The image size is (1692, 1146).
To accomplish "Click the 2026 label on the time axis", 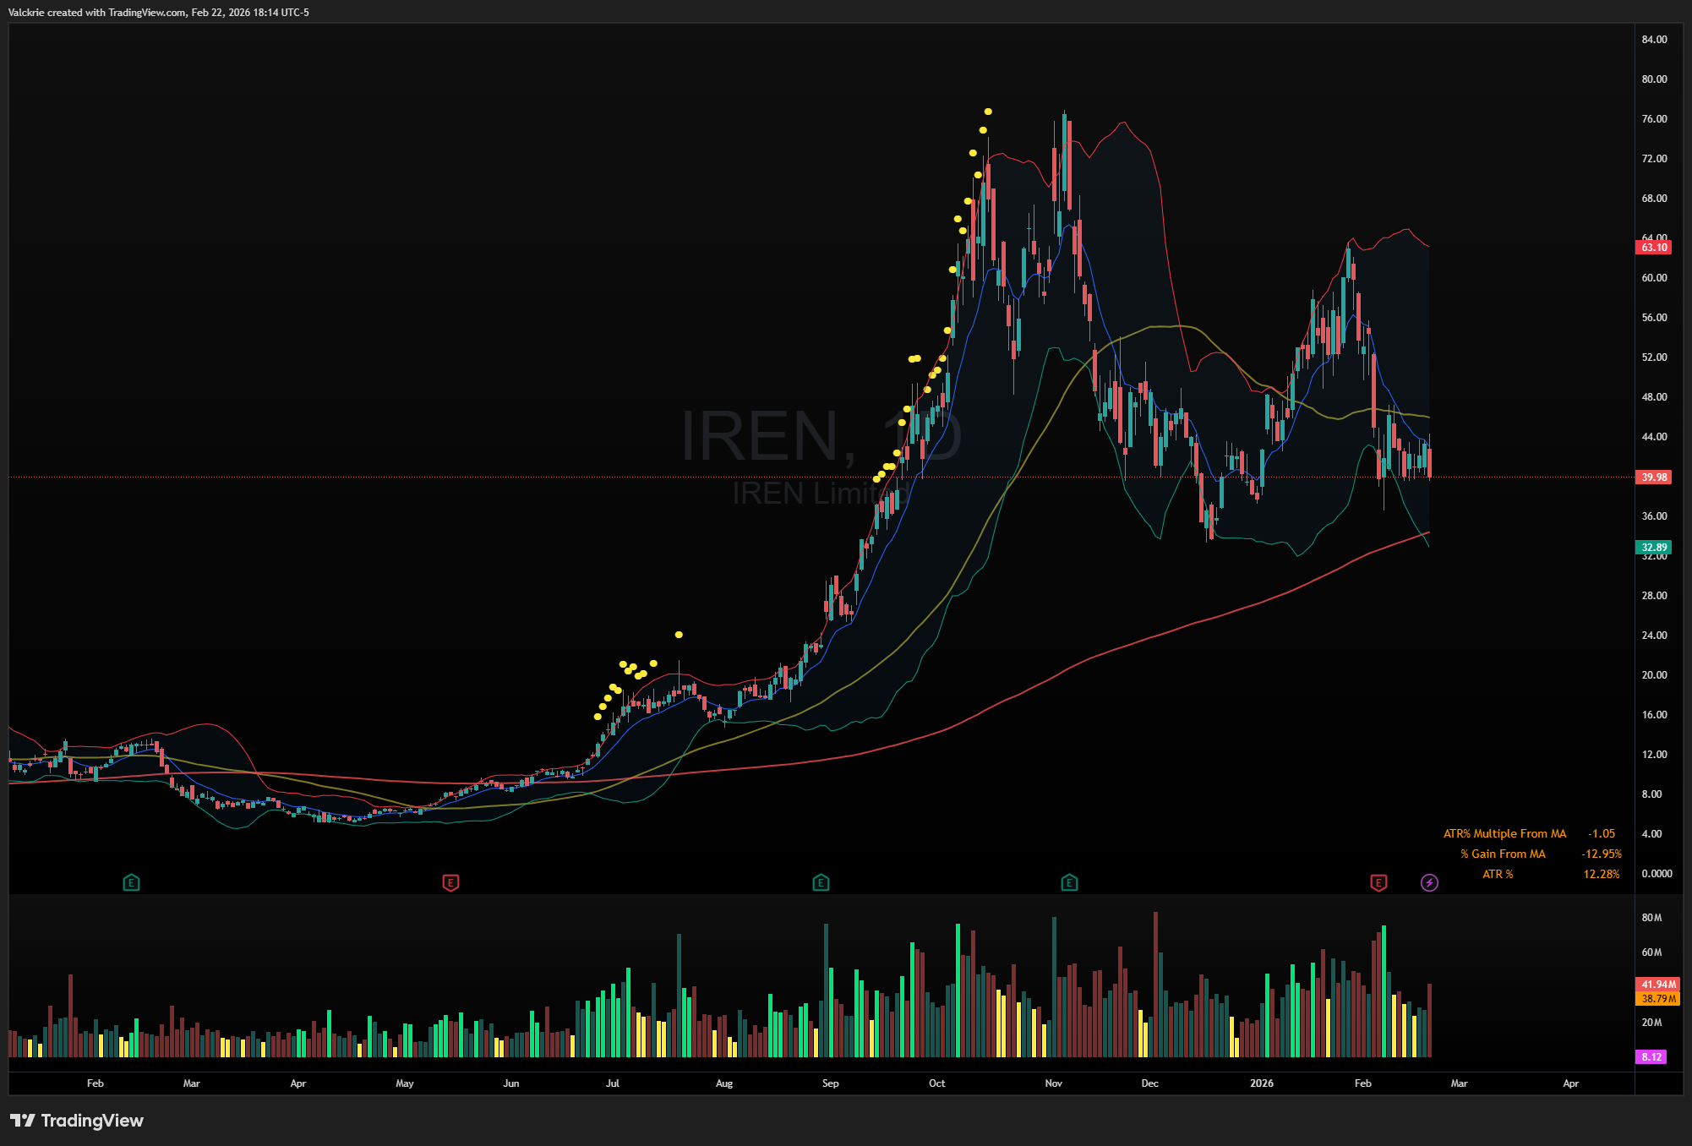I will 1261,1083.
